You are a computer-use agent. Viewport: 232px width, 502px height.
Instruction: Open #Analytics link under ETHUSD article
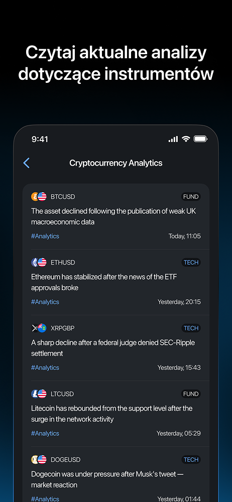point(45,302)
